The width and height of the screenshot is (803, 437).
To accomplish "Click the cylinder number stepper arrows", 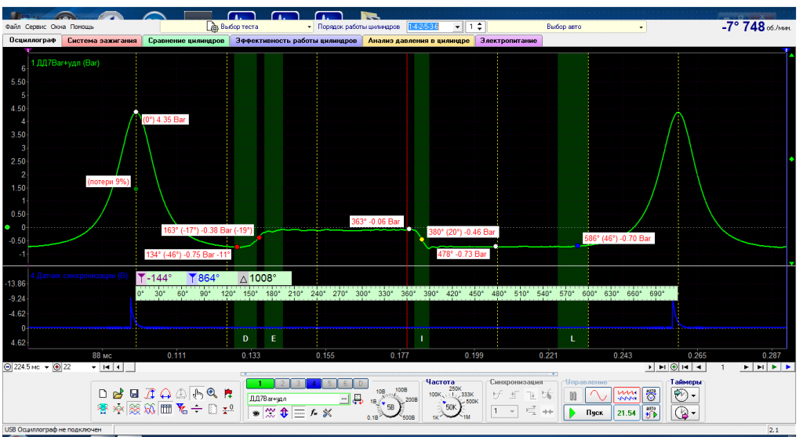I will coord(479,27).
